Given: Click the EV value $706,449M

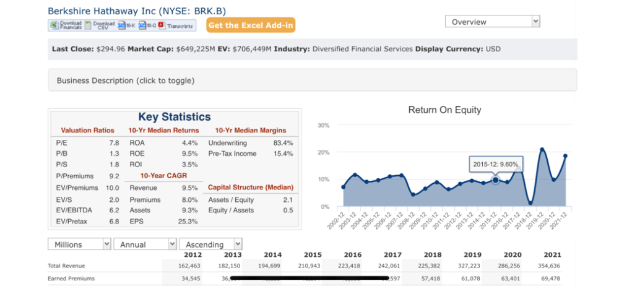Looking at the screenshot, I should [253, 50].
